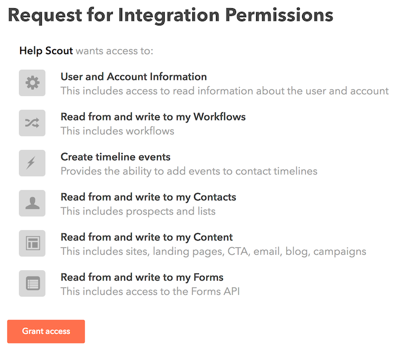Click the "Request for Integration Permissions" heading
Image resolution: width=396 pixels, height=351 pixels.
point(171,15)
